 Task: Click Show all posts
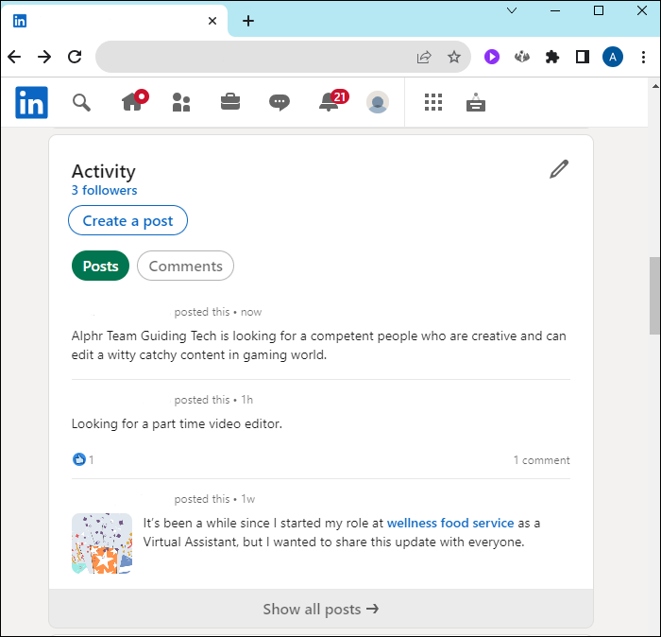[321, 609]
